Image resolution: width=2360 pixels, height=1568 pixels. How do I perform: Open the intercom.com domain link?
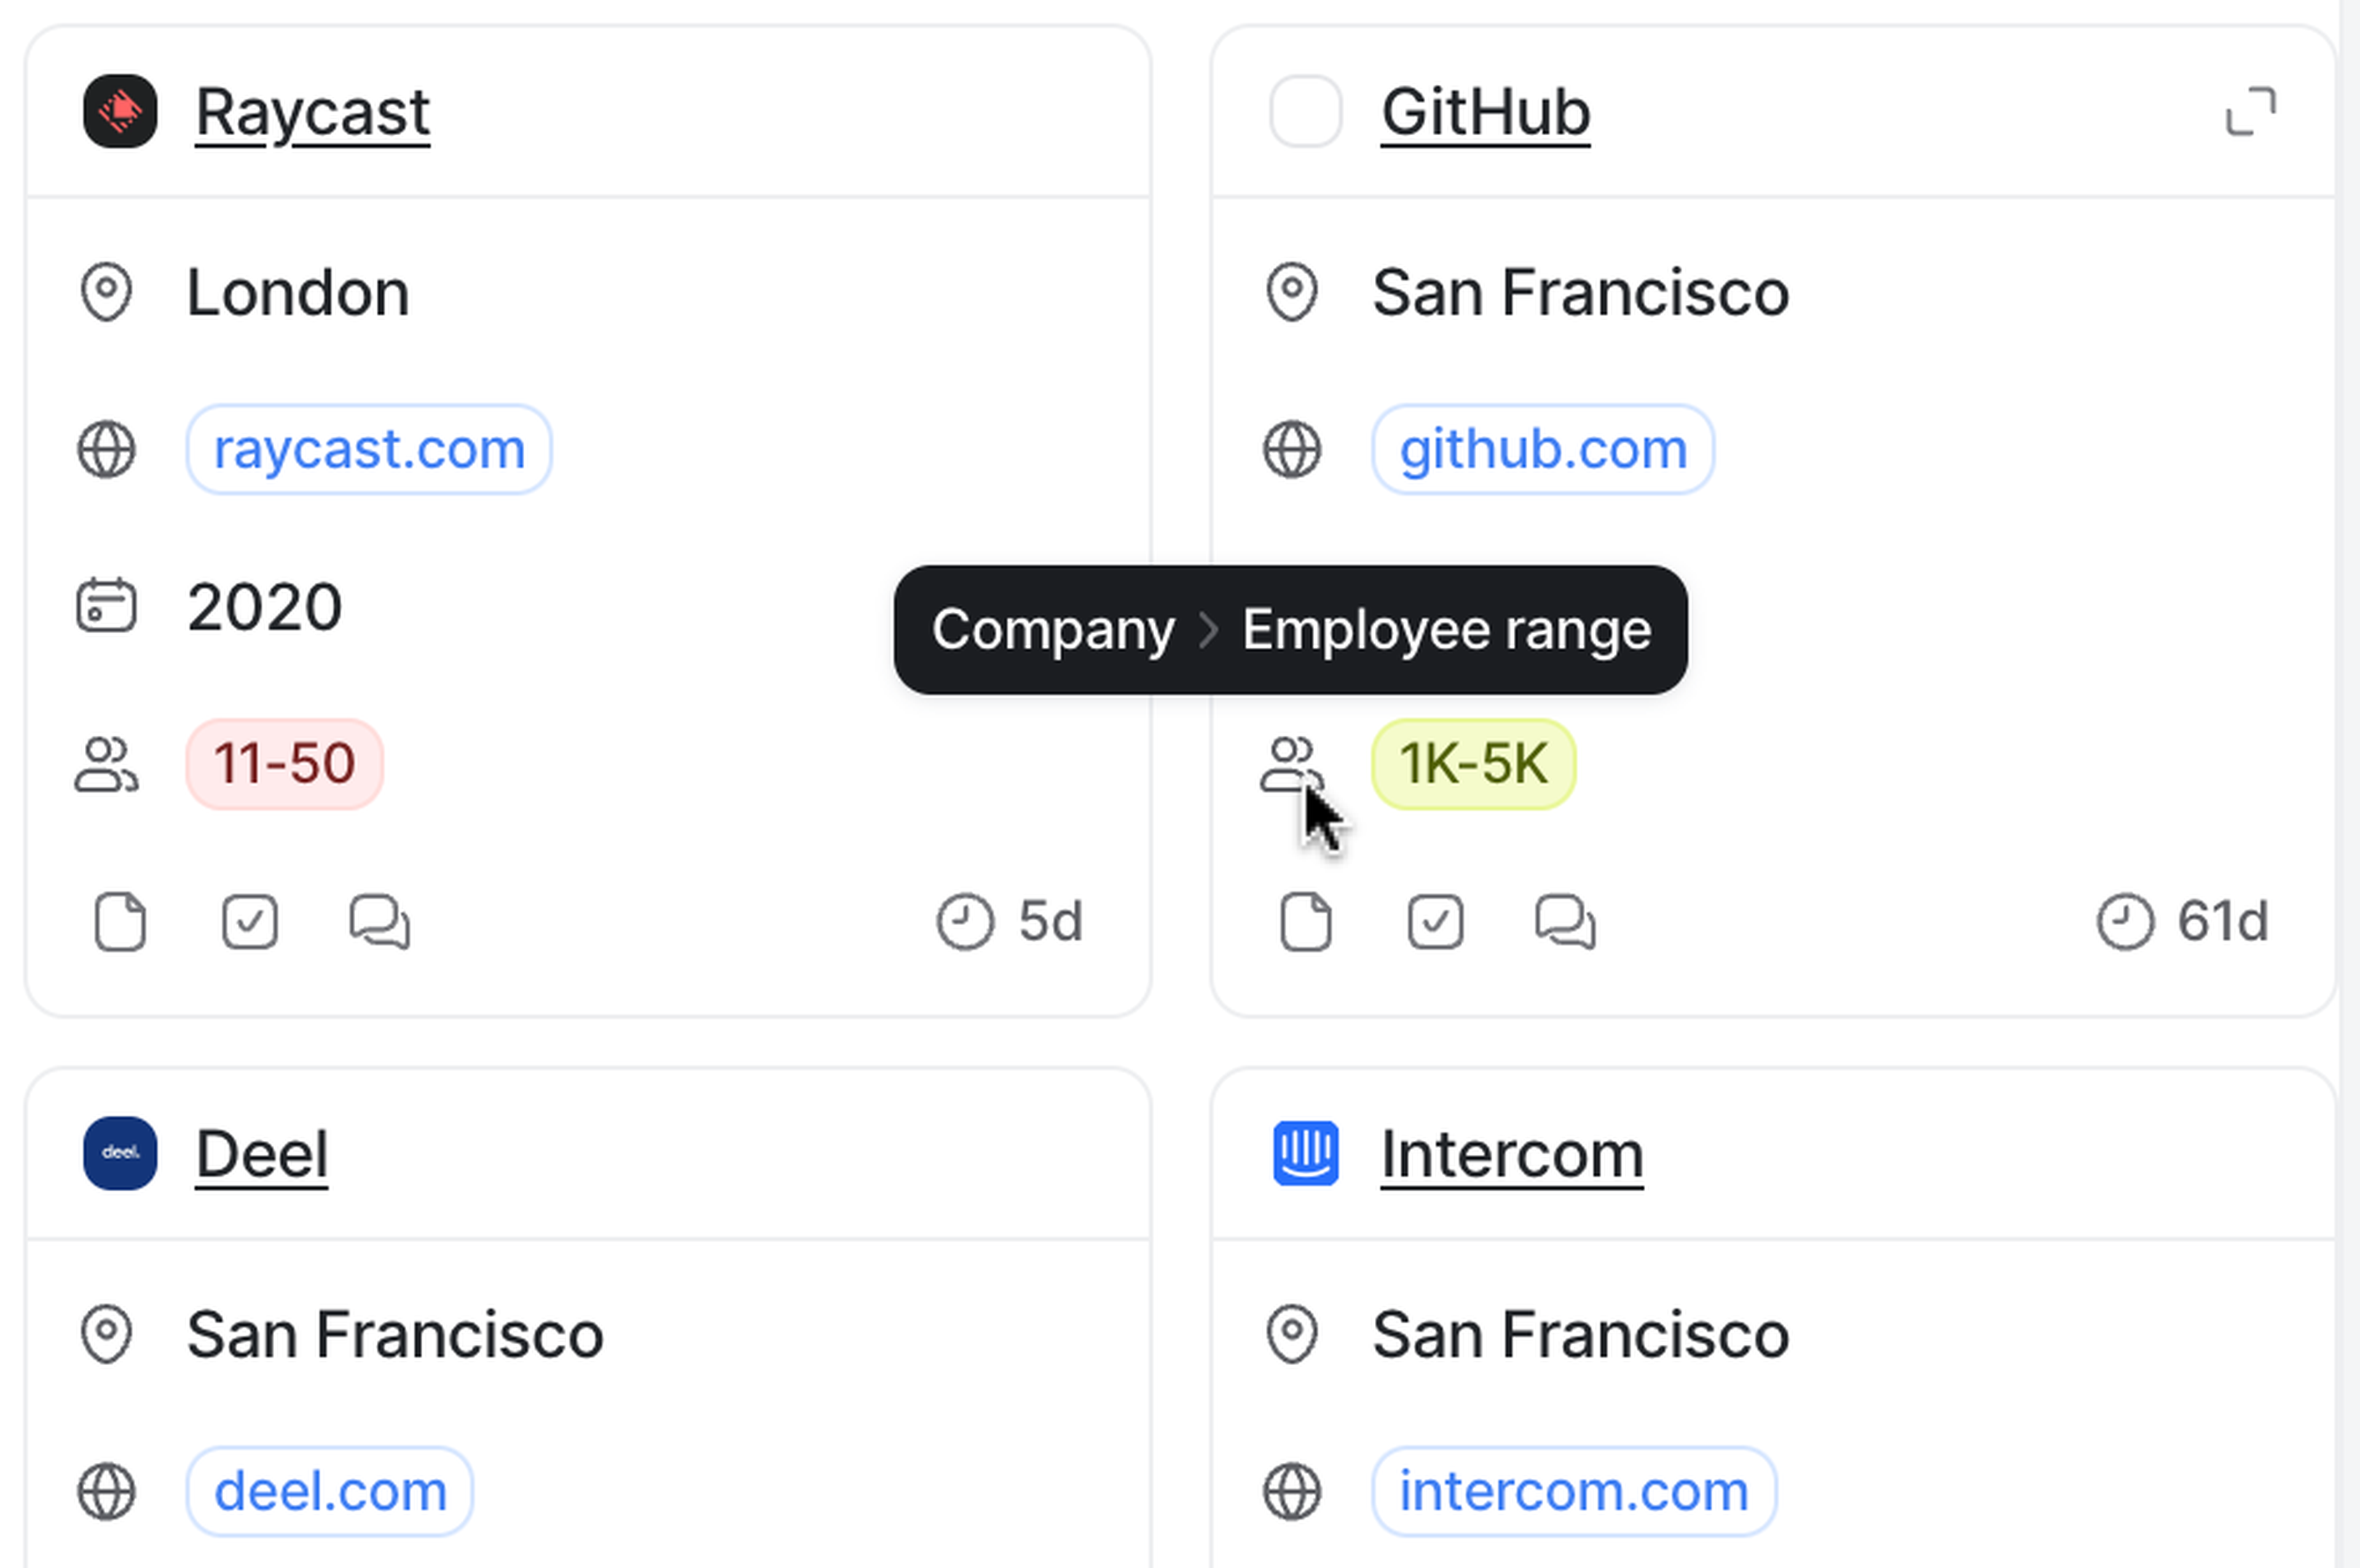click(1573, 1491)
